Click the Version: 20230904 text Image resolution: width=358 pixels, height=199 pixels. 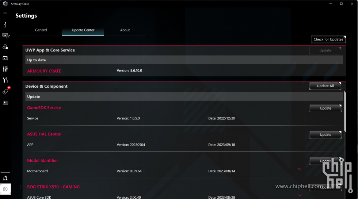[x=131, y=145]
